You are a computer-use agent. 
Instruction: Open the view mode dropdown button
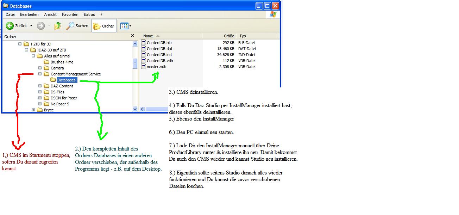pyautogui.click(x=126, y=26)
